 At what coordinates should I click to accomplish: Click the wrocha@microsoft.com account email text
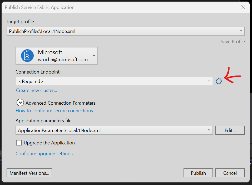point(63,60)
